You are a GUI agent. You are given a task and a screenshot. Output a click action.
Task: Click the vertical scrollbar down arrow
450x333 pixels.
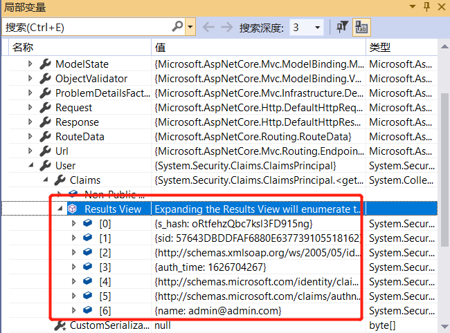[x=444, y=327]
